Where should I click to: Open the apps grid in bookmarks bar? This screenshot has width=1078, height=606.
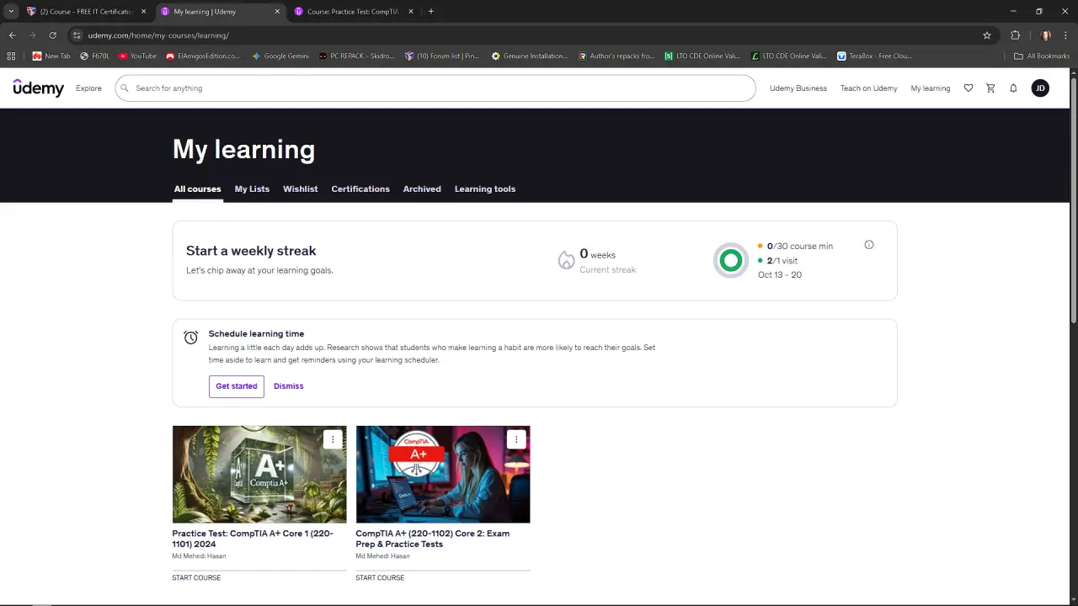point(11,56)
